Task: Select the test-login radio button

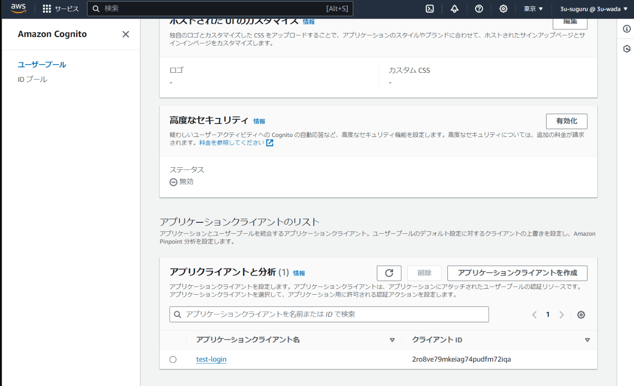Action: (x=173, y=359)
